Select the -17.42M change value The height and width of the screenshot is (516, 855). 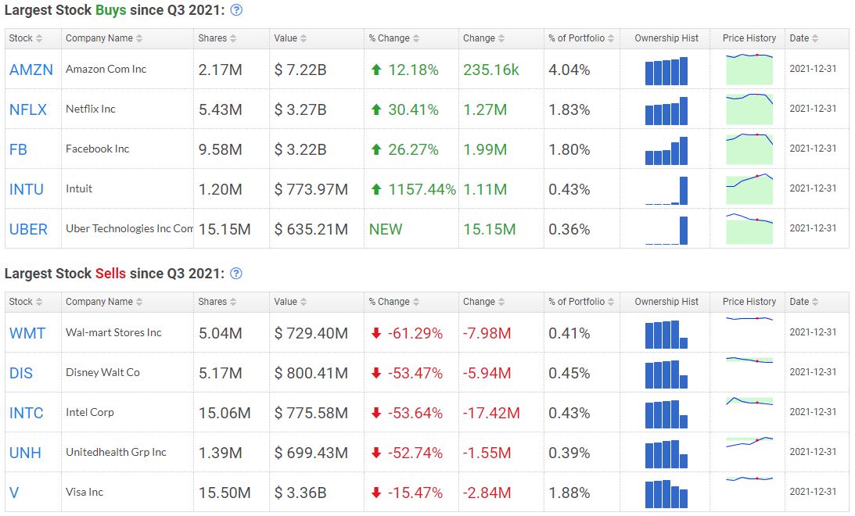click(491, 413)
